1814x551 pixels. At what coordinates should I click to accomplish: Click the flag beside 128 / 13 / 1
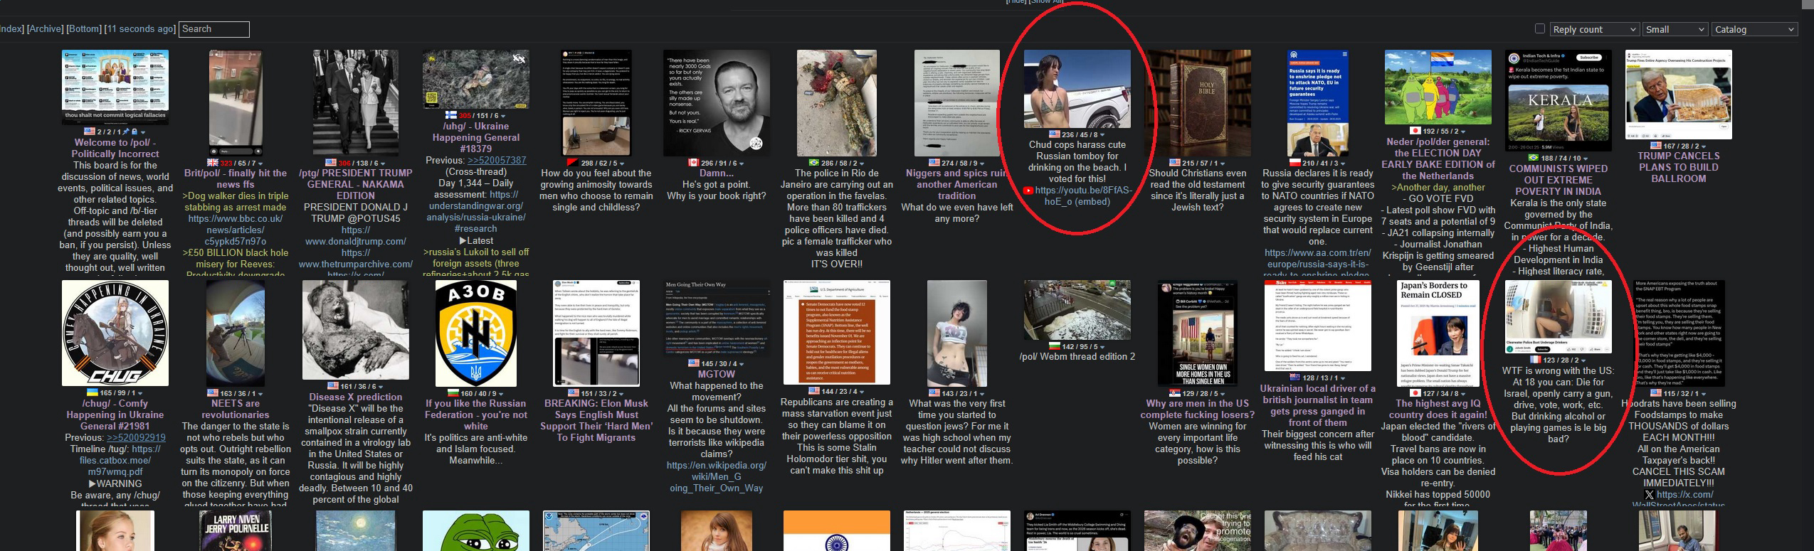(x=1294, y=378)
